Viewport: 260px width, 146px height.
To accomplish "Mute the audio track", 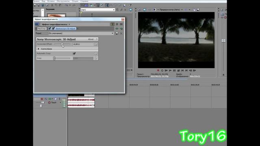I will pyautogui.click(x=56, y=99).
